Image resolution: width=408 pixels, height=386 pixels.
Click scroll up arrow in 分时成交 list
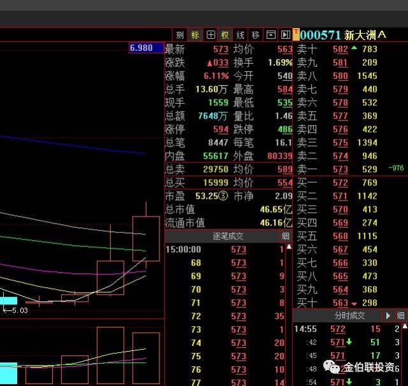[x=405, y=326]
